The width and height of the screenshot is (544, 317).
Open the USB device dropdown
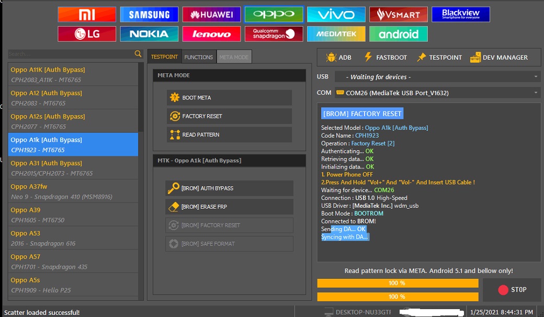coord(437,77)
